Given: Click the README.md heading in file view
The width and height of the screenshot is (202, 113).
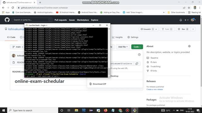Looking at the screenshot, I should tap(18, 72).
